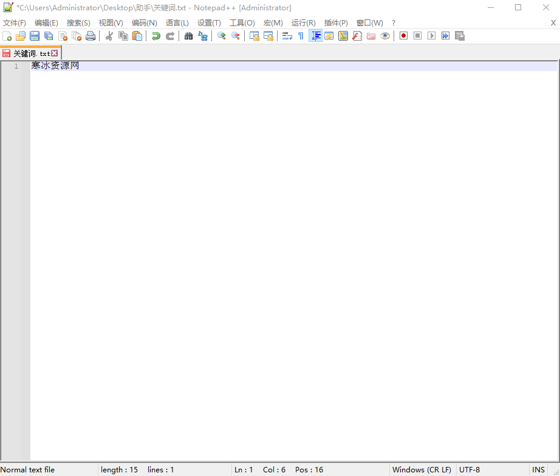This screenshot has height=476, width=560.
Task: Open the 文件(F) menu
Action: pyautogui.click(x=15, y=22)
